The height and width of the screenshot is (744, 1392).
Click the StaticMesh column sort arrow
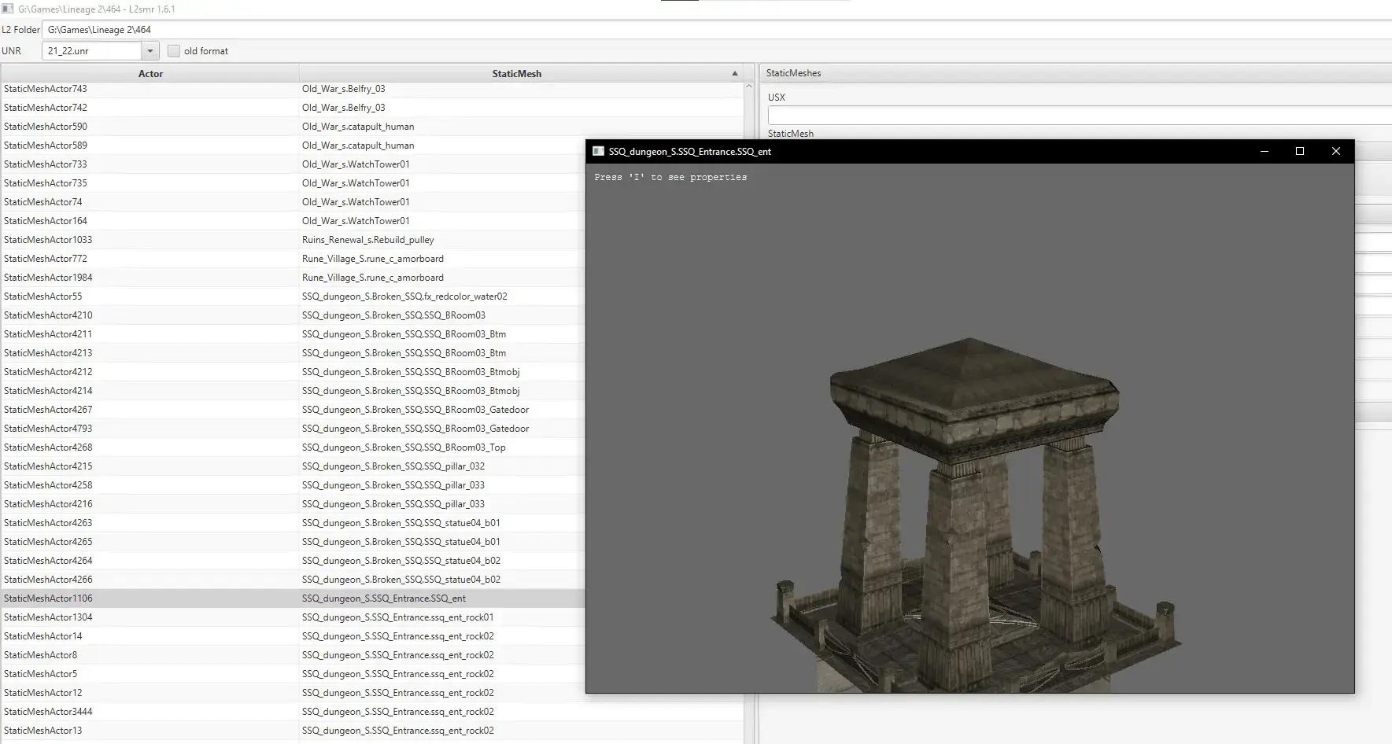point(735,73)
